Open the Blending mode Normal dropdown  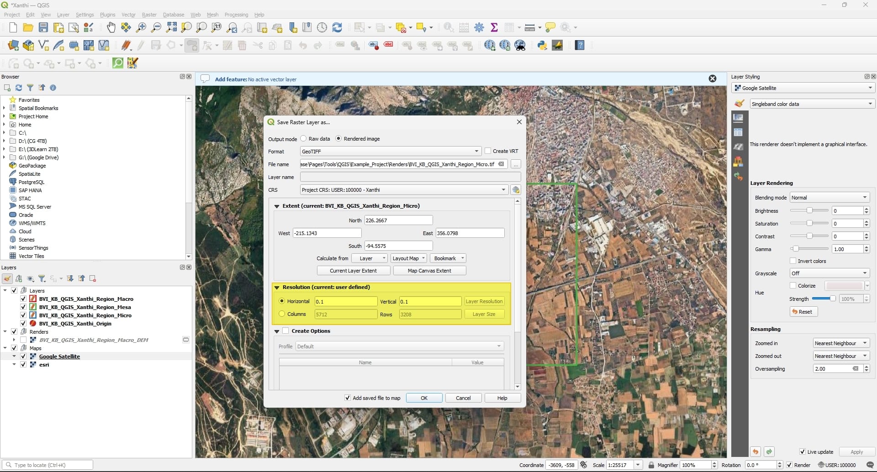(x=829, y=198)
